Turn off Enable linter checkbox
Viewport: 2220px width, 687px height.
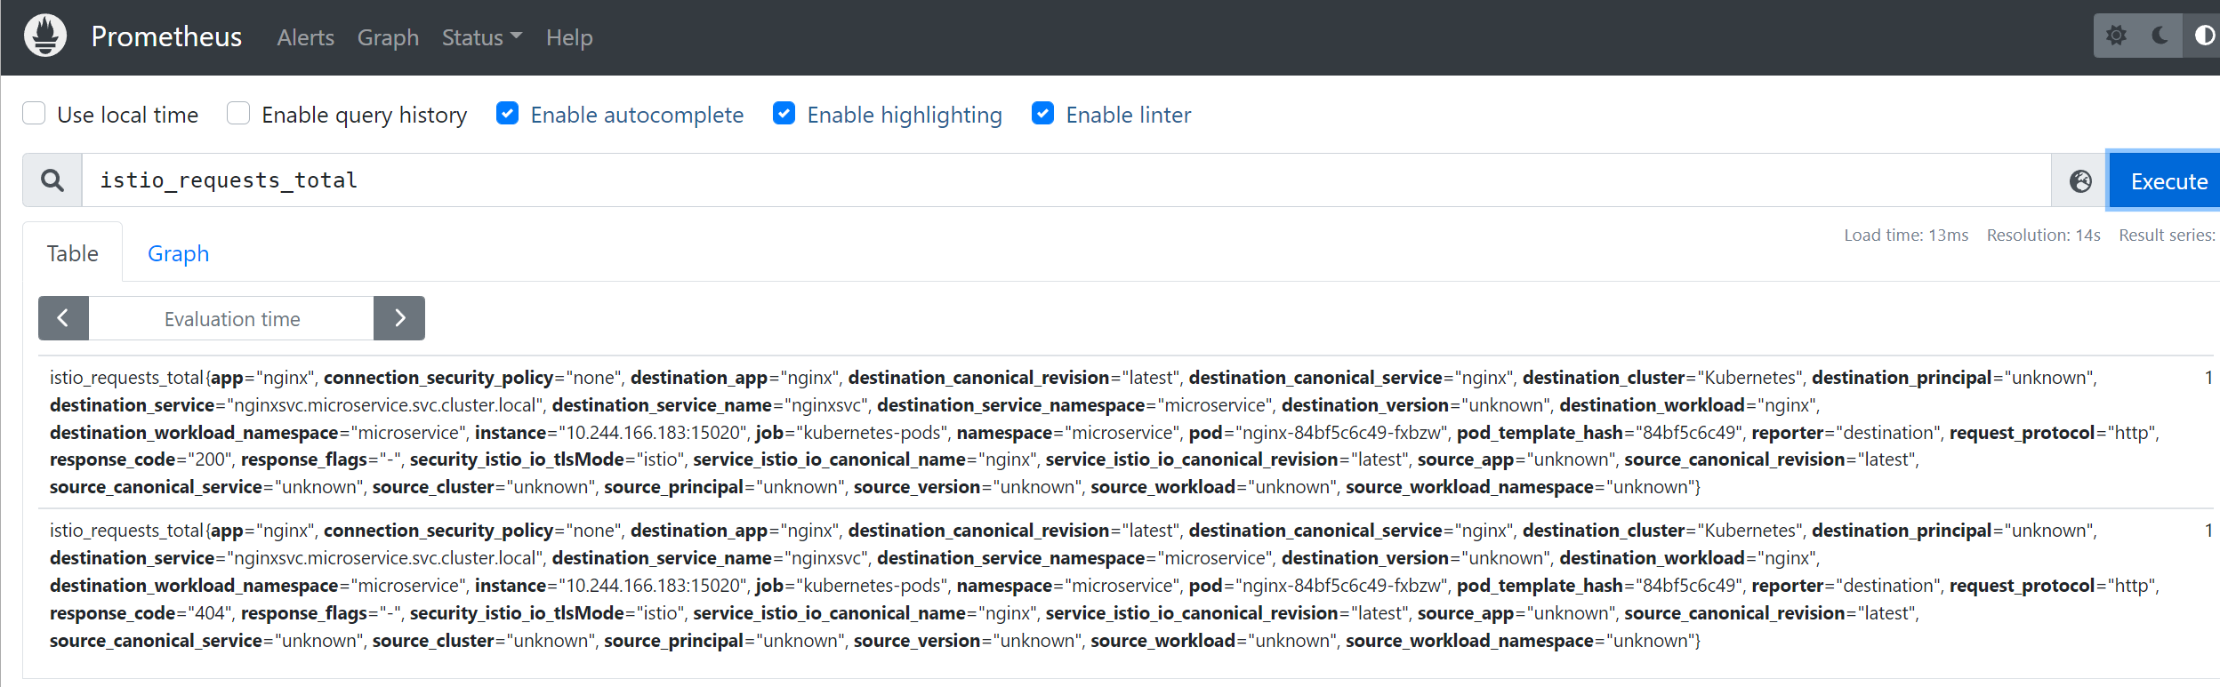[x=1043, y=114]
